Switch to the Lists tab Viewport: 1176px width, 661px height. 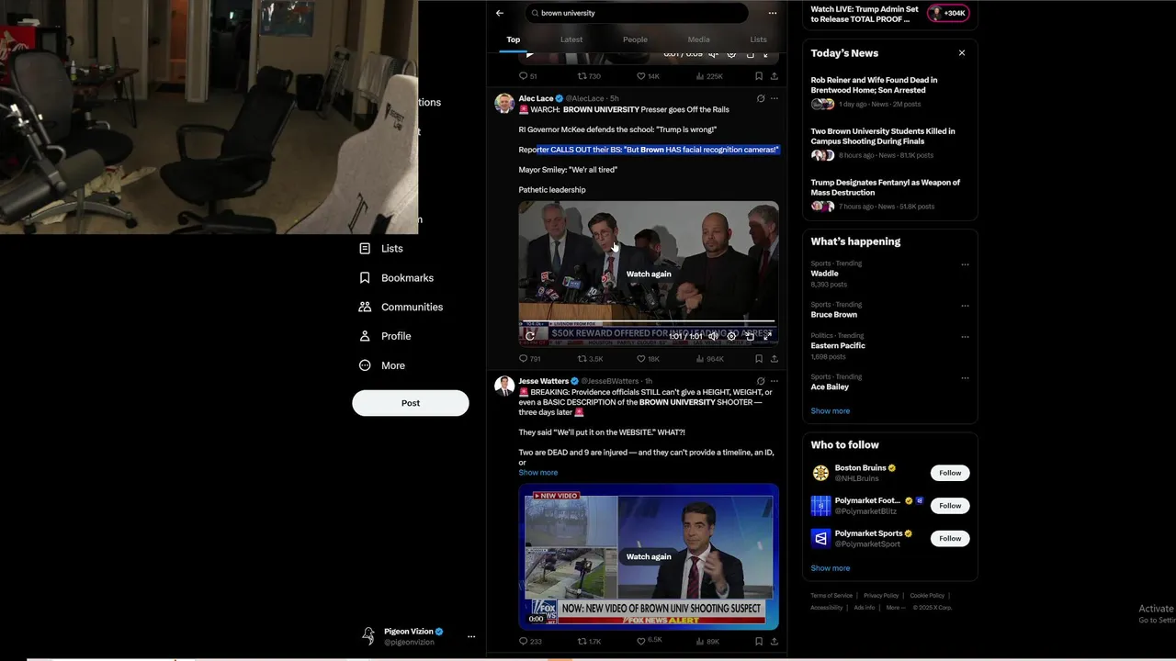758,39
